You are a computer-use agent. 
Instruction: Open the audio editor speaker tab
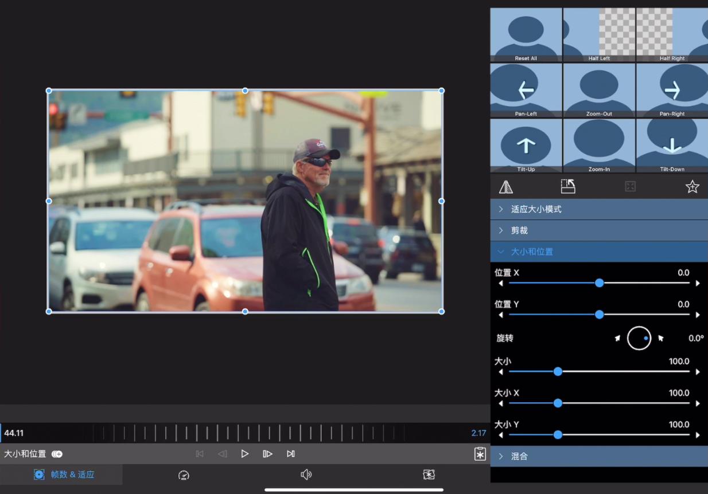306,475
